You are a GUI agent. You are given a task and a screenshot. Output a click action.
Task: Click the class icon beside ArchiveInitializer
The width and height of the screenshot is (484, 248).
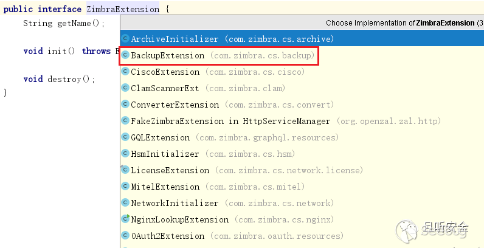(x=125, y=39)
